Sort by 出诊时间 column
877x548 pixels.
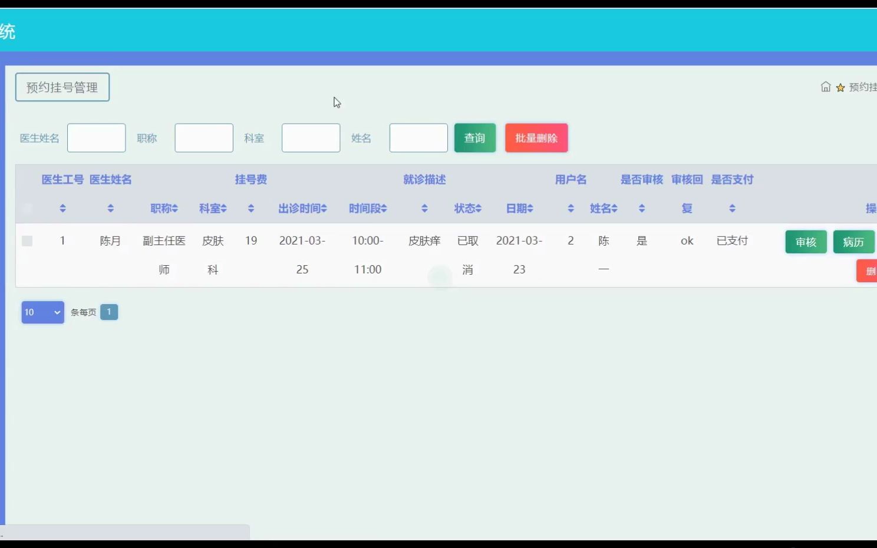pos(302,209)
